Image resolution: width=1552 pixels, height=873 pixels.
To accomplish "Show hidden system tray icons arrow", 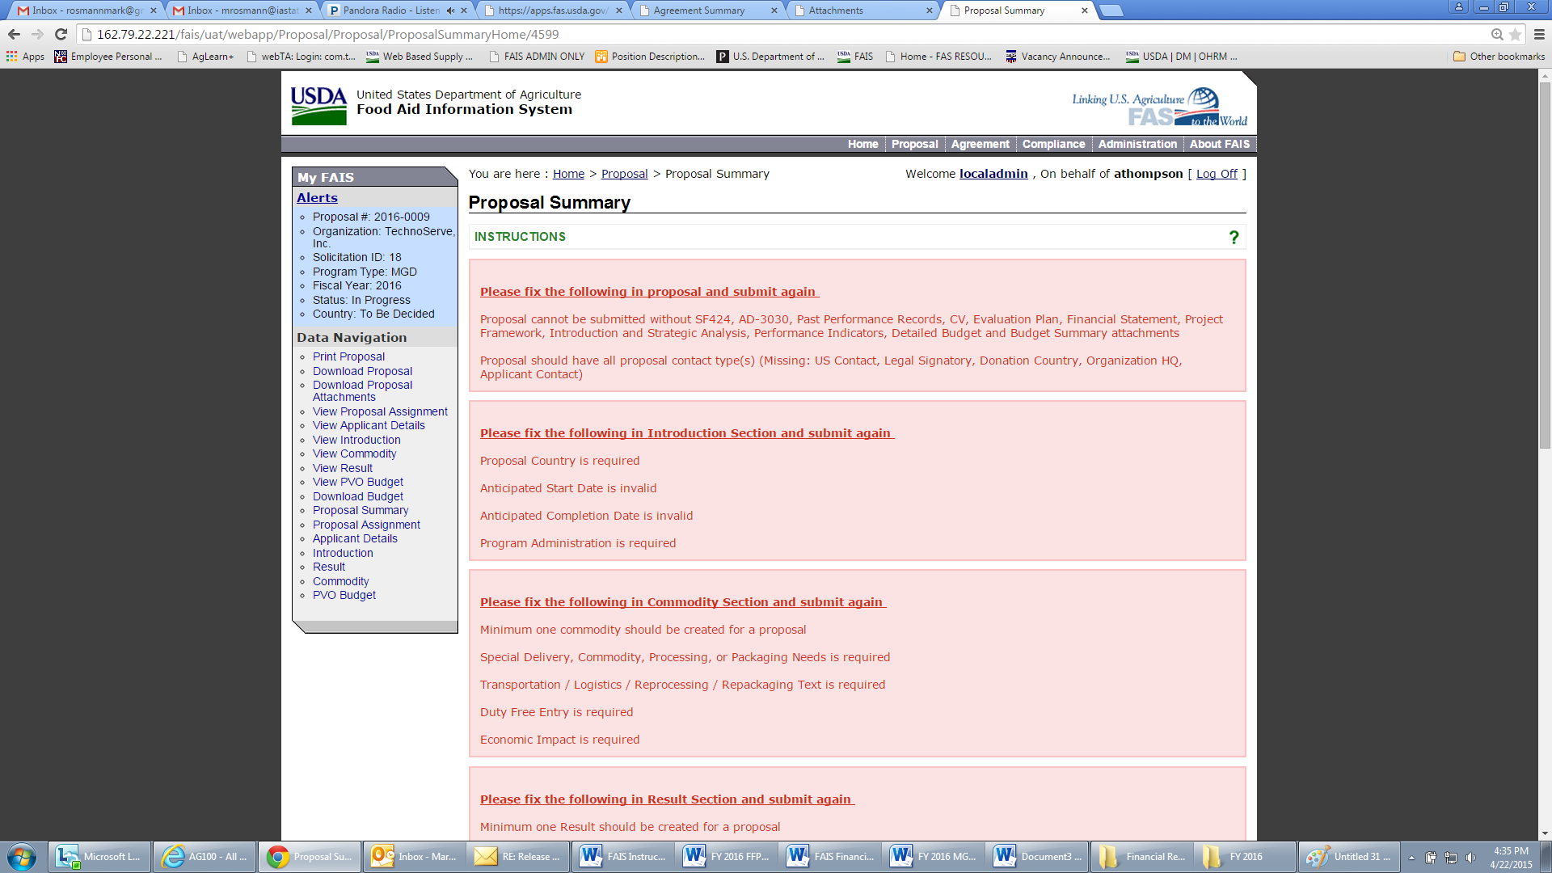I will [1411, 858].
